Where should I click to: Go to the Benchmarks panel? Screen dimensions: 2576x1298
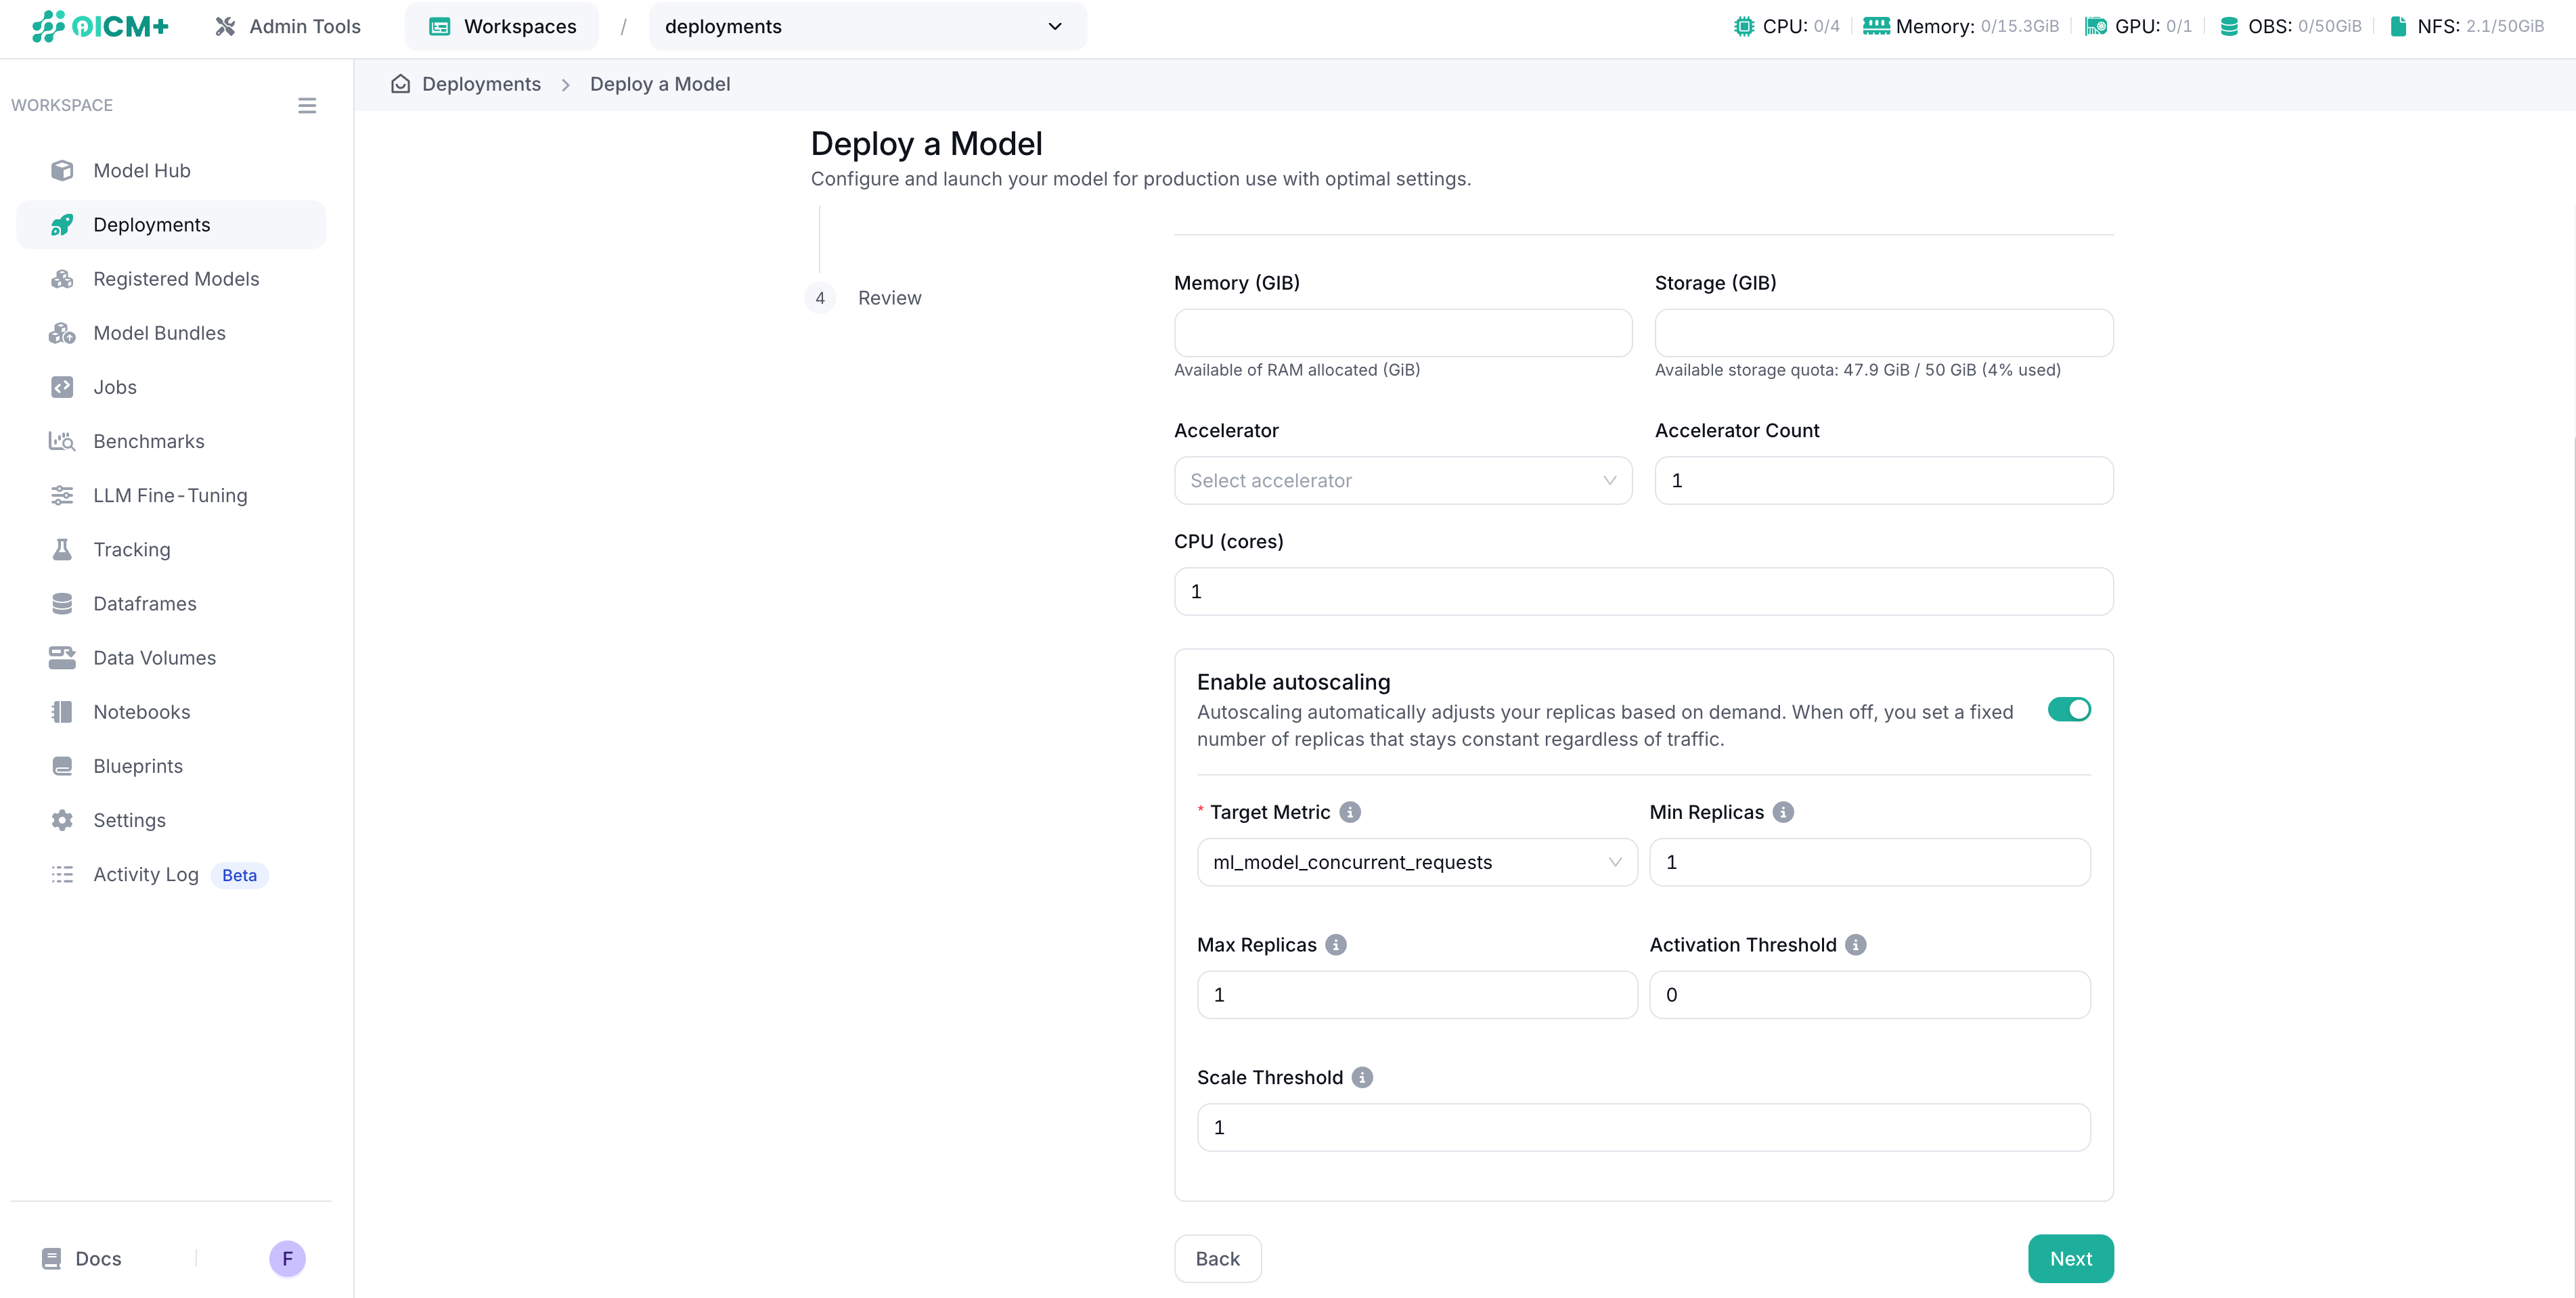[x=148, y=441]
